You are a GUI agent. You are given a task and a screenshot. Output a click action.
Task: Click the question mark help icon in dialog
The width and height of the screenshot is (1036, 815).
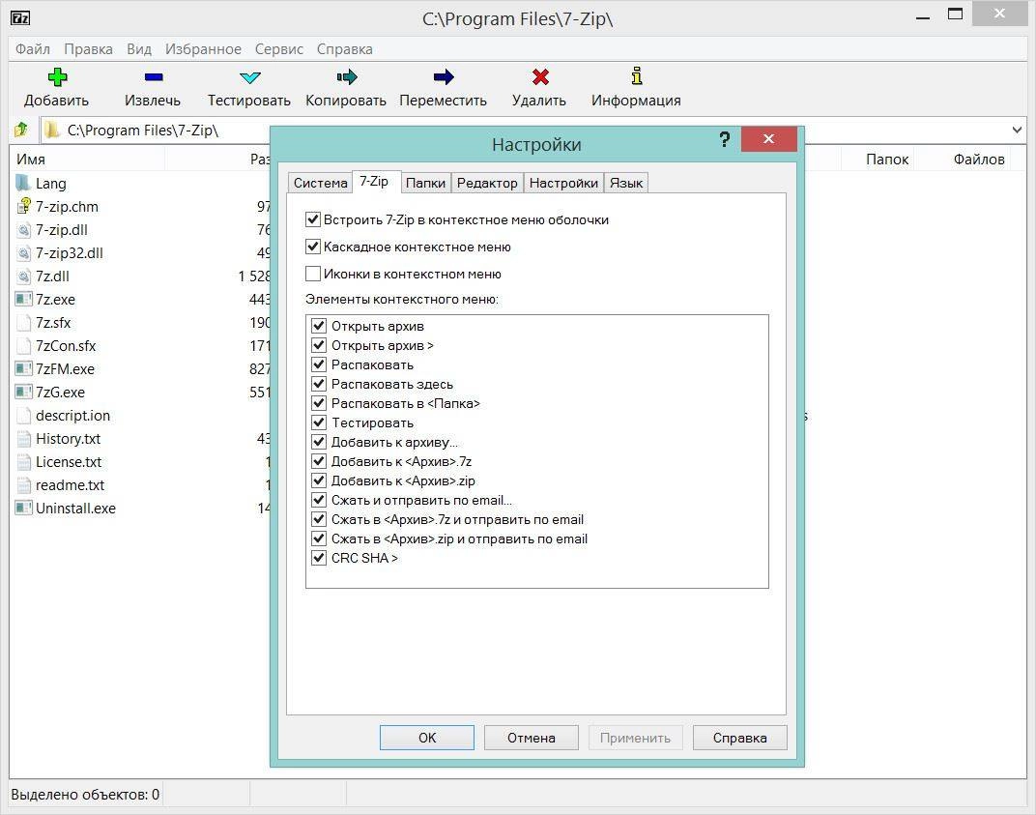pyautogui.click(x=724, y=139)
